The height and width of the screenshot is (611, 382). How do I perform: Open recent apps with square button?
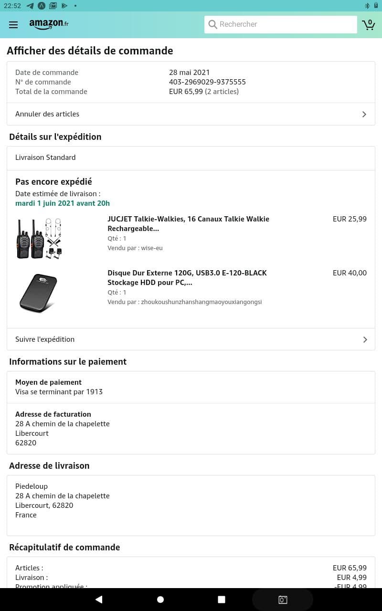tap(222, 600)
